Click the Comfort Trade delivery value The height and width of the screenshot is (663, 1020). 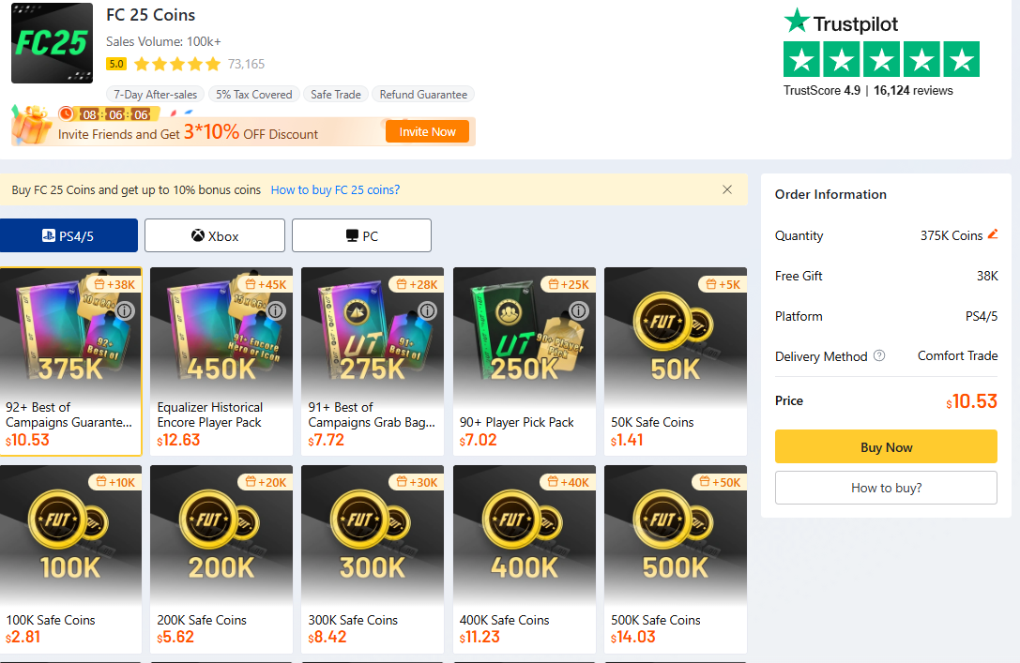[957, 355]
